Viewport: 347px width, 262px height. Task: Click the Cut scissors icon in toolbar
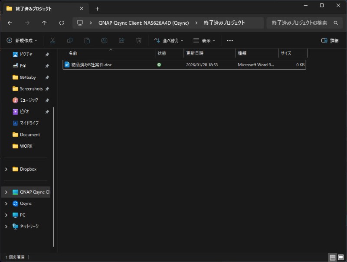pyautogui.click(x=52, y=40)
